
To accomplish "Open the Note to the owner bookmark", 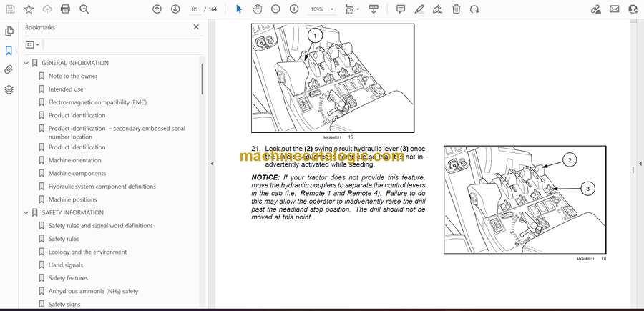I will pos(73,76).
